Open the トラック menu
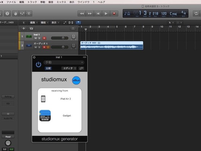Image resolution: width=201 pixels, height=151 pixels. (32, 2)
